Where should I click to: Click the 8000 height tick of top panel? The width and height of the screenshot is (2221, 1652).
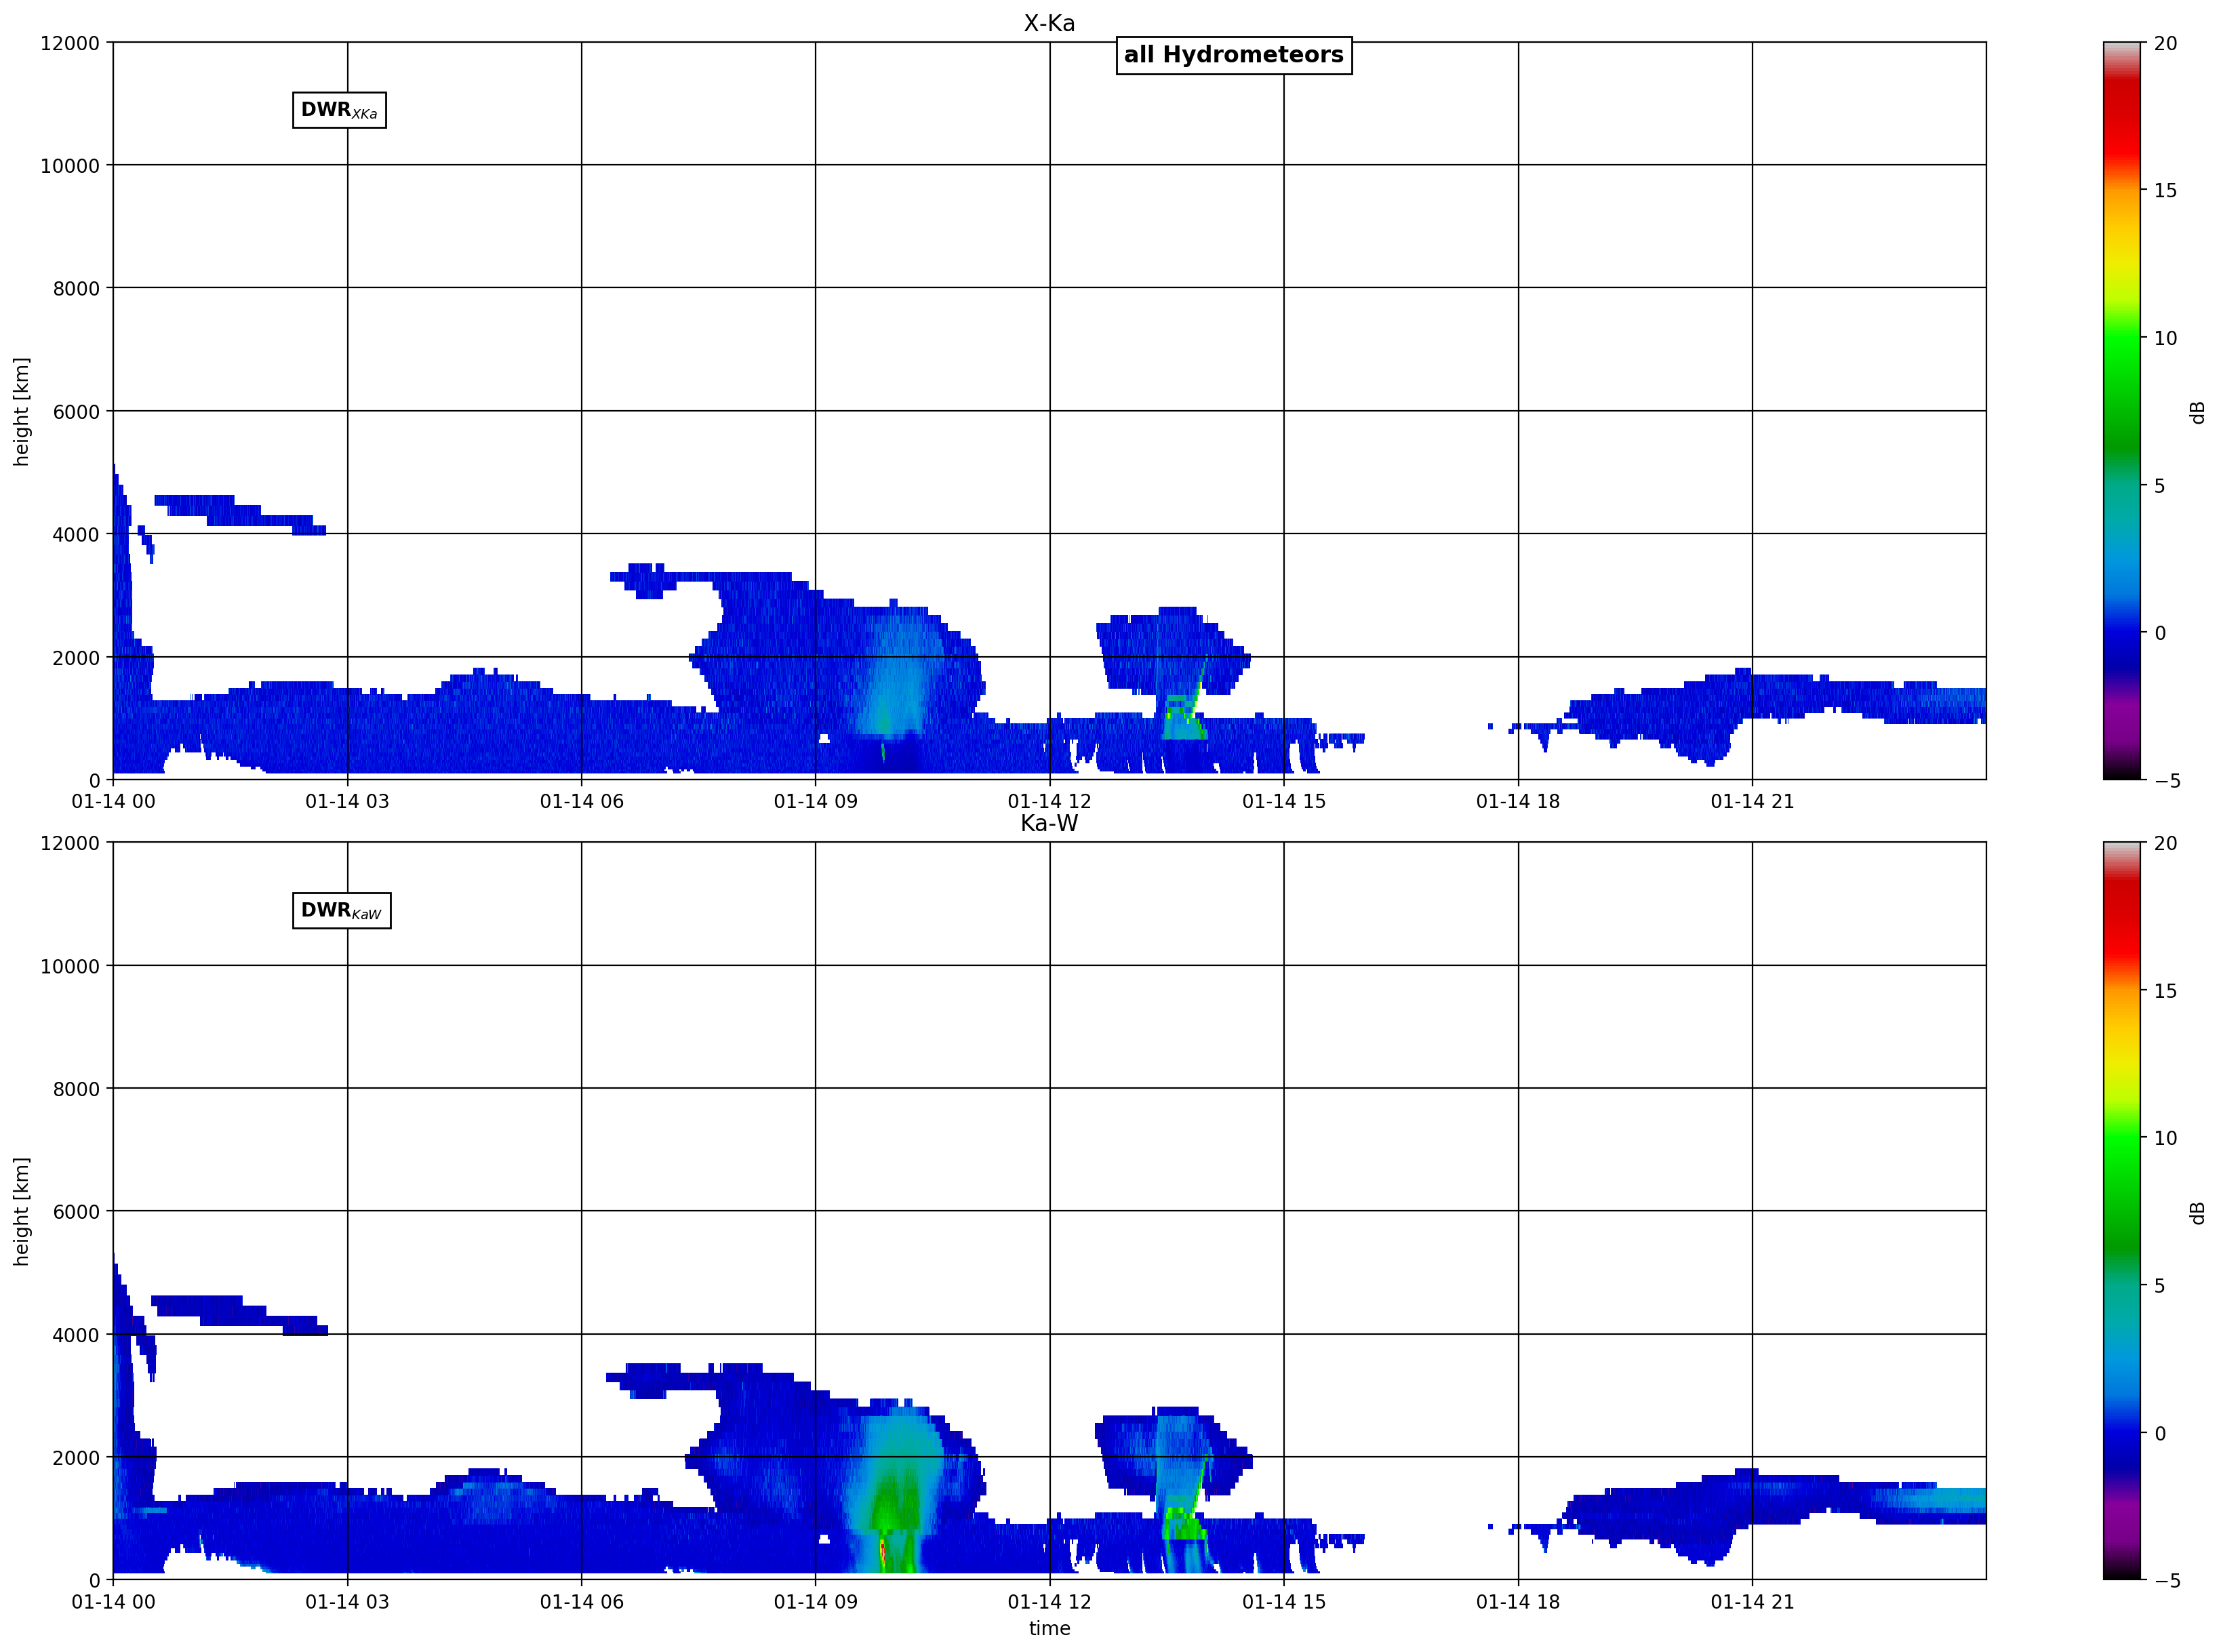coord(76,289)
